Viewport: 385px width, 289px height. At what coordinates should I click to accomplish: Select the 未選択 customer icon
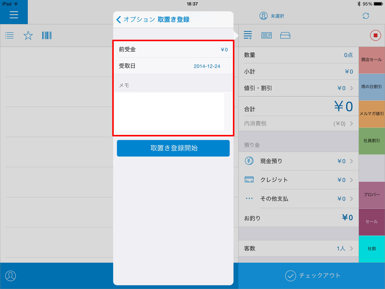(x=263, y=16)
